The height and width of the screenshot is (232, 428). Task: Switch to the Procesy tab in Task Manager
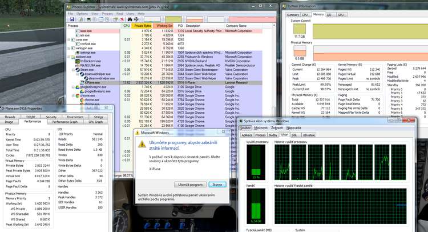(x=260, y=135)
